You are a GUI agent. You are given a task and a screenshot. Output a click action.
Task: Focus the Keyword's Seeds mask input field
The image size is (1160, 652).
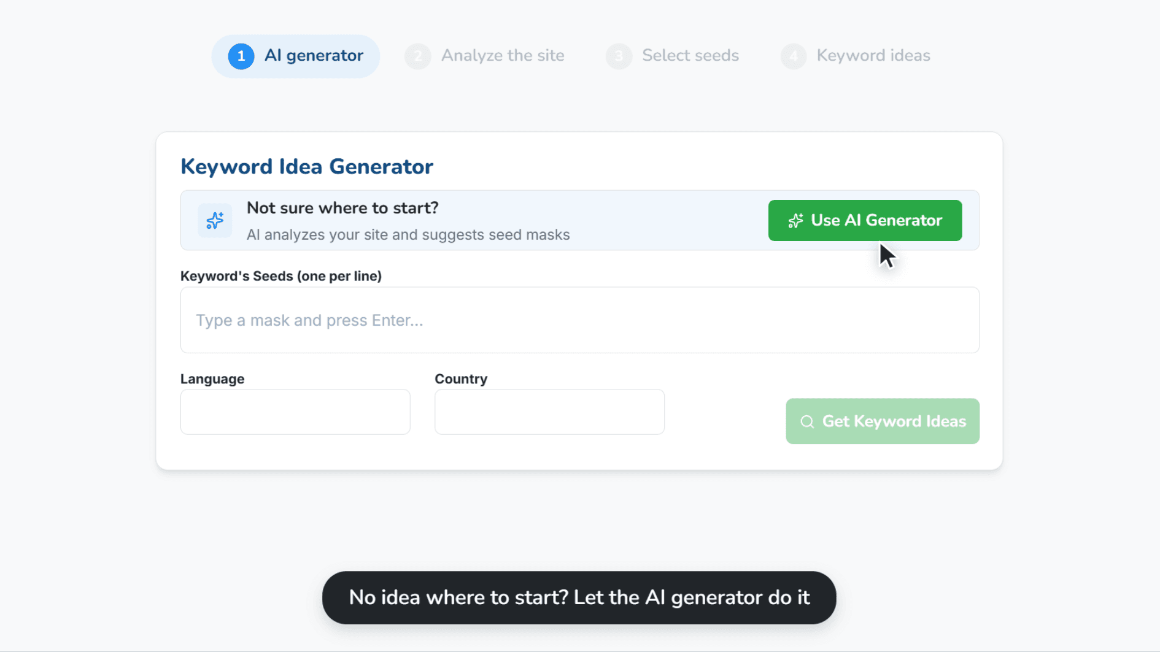point(579,320)
